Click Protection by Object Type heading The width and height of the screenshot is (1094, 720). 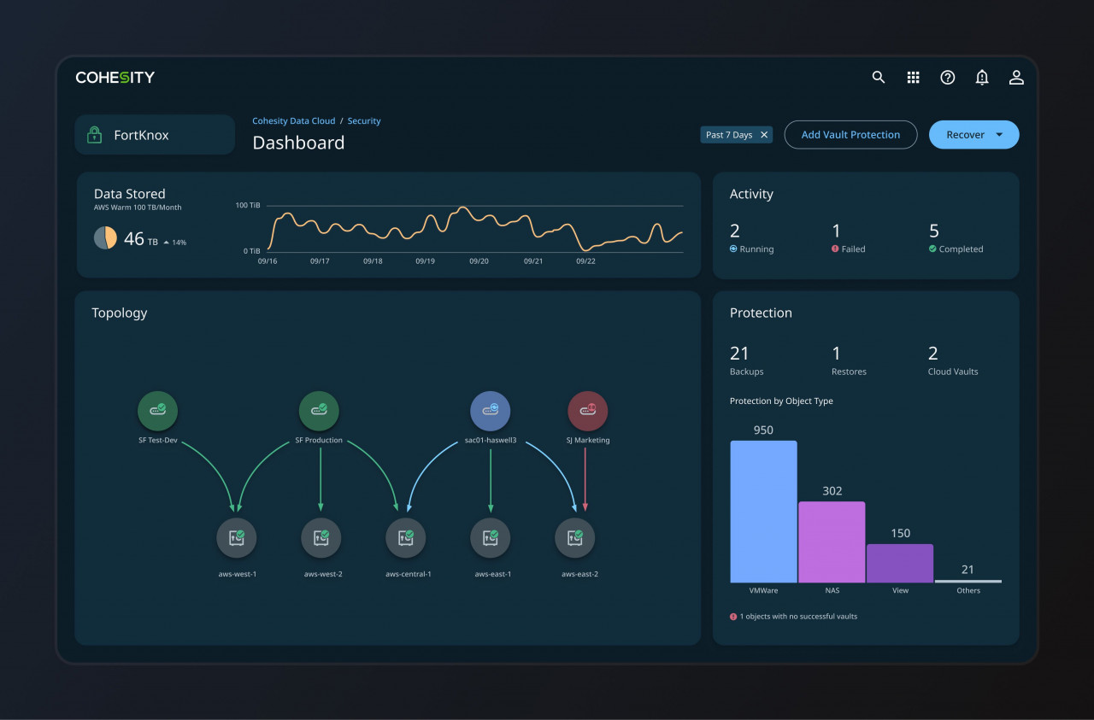tap(781, 401)
